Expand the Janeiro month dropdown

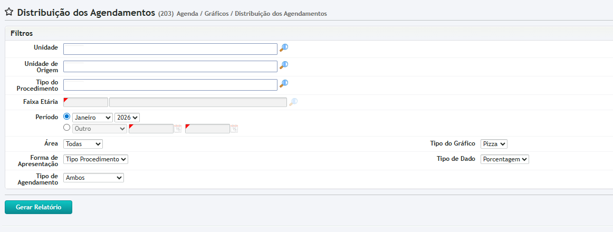point(92,118)
